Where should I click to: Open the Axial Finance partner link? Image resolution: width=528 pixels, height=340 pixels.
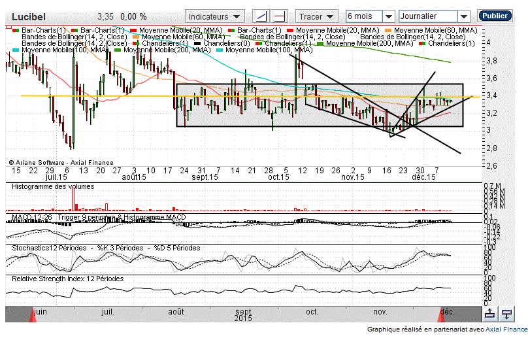(506, 330)
